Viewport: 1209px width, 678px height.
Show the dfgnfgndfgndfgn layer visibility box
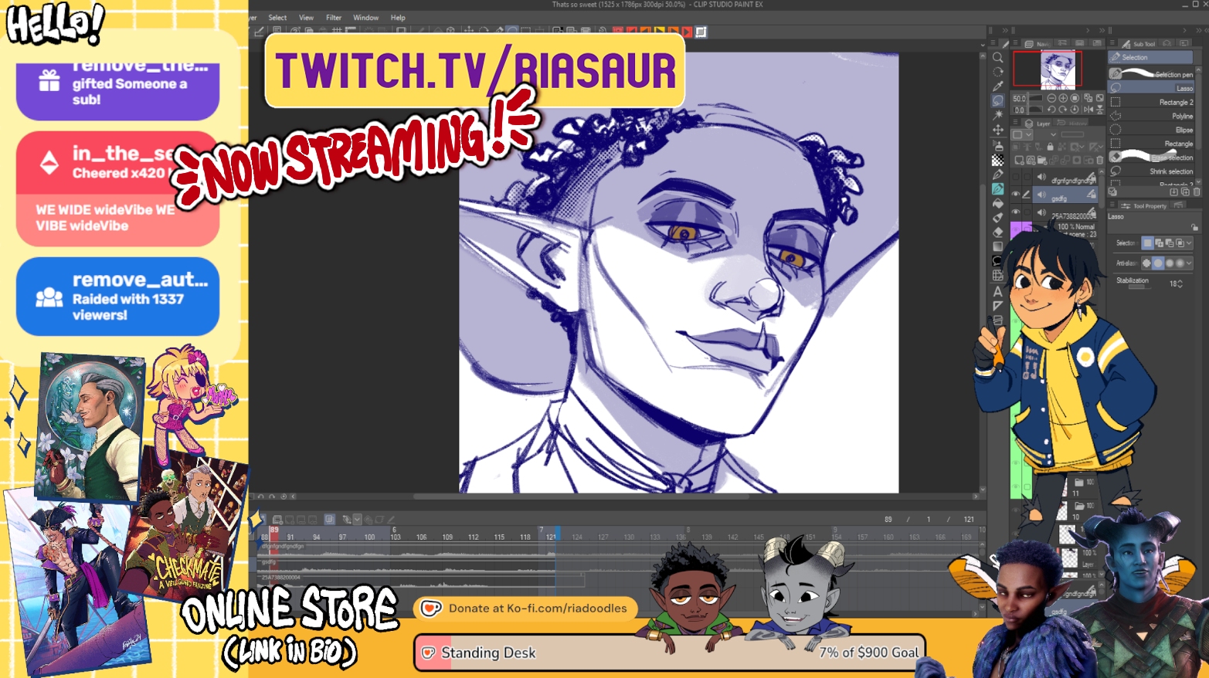click(x=1016, y=178)
